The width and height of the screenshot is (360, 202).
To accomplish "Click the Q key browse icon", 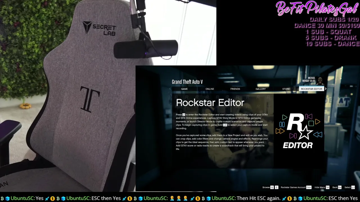I will (x=272, y=187).
